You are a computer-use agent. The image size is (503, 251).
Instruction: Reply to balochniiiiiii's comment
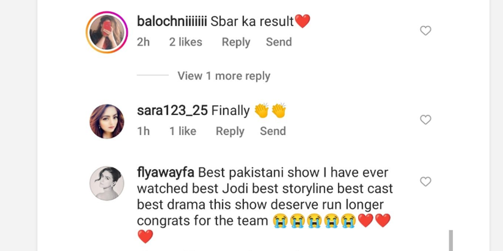[236, 42]
